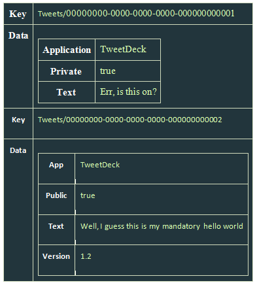Select the Tweets key ending in 000000000002

pos(130,120)
